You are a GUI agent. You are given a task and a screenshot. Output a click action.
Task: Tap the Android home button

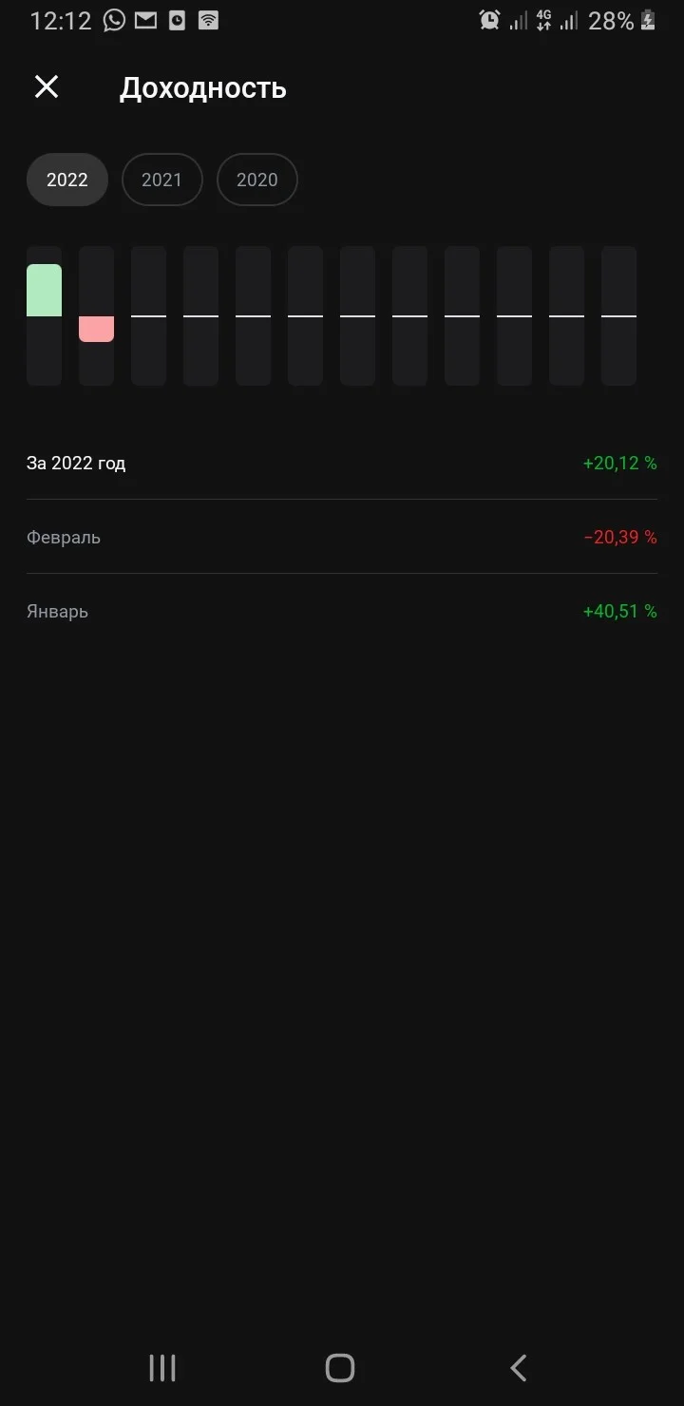(x=339, y=1368)
